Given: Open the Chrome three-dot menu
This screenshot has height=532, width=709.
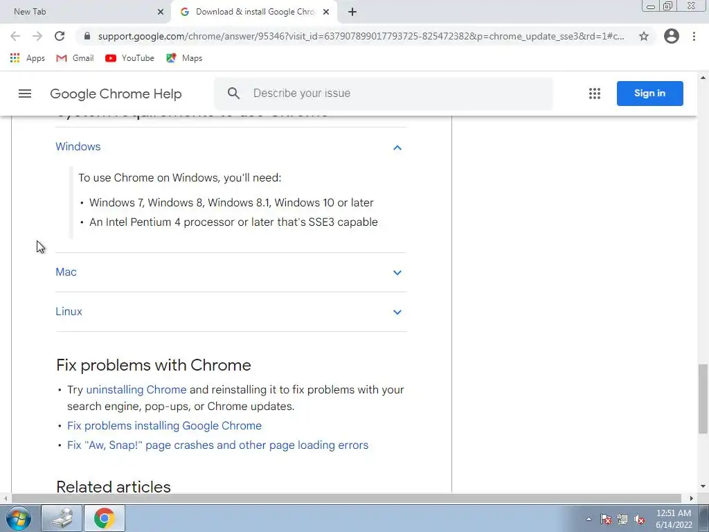Looking at the screenshot, I should coord(694,36).
